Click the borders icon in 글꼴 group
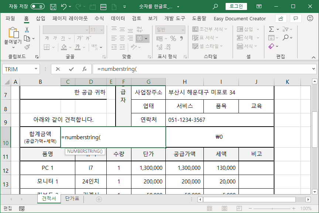319x213 pixels. [47, 47]
